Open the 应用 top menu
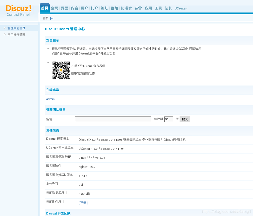This screenshot has height=216, width=253. coord(148,8)
